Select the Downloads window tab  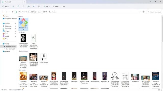point(13,2)
